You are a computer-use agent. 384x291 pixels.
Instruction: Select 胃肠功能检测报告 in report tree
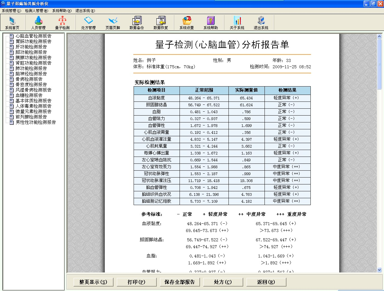pos(33,41)
